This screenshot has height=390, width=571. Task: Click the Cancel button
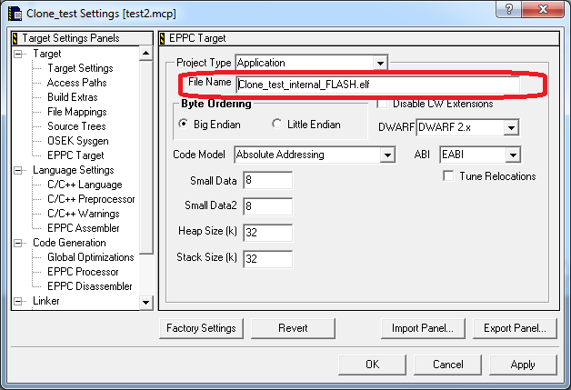pyautogui.click(x=448, y=365)
